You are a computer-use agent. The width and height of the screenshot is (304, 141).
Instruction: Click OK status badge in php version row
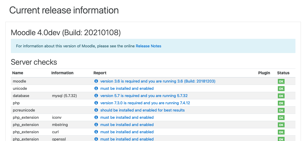click(281, 103)
